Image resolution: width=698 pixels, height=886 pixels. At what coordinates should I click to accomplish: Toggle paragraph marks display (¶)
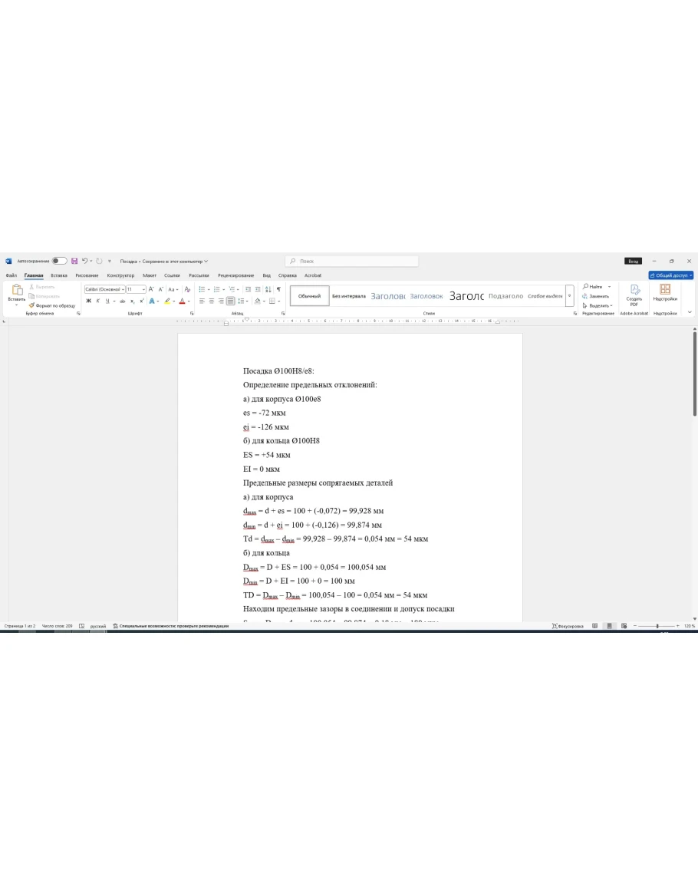coord(278,289)
